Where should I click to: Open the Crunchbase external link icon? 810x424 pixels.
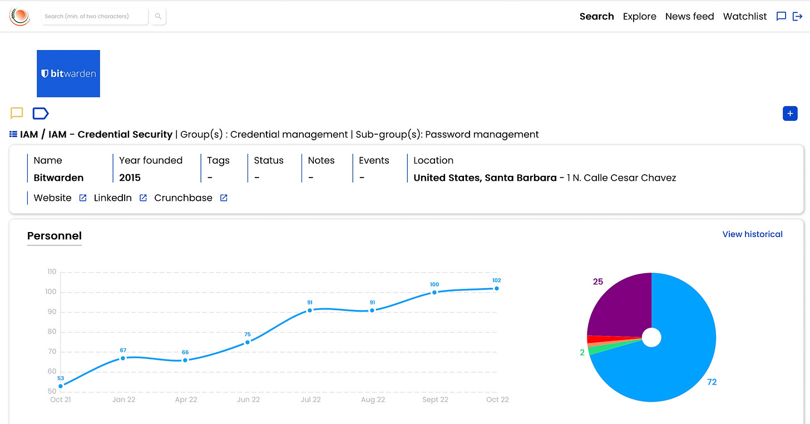[224, 198]
